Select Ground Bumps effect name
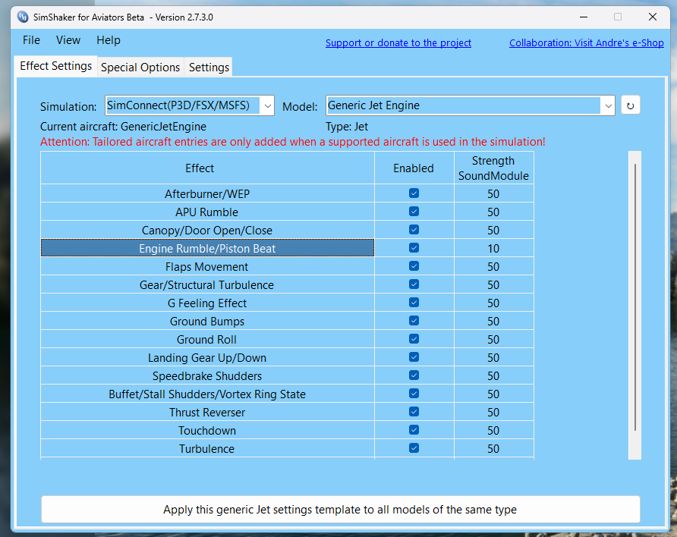This screenshot has width=677, height=537. click(207, 321)
